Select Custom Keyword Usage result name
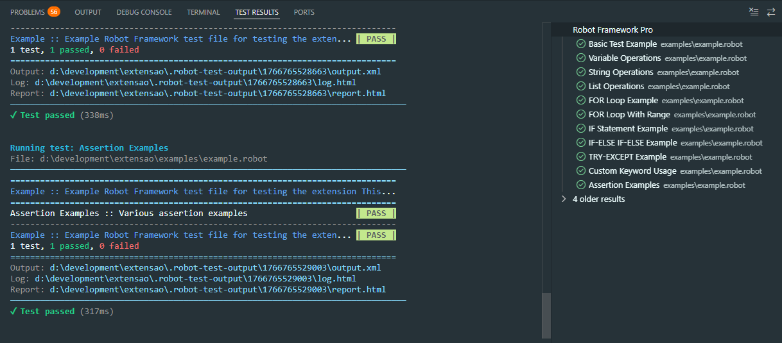Viewport: 782px width, 343px height. 632,171
